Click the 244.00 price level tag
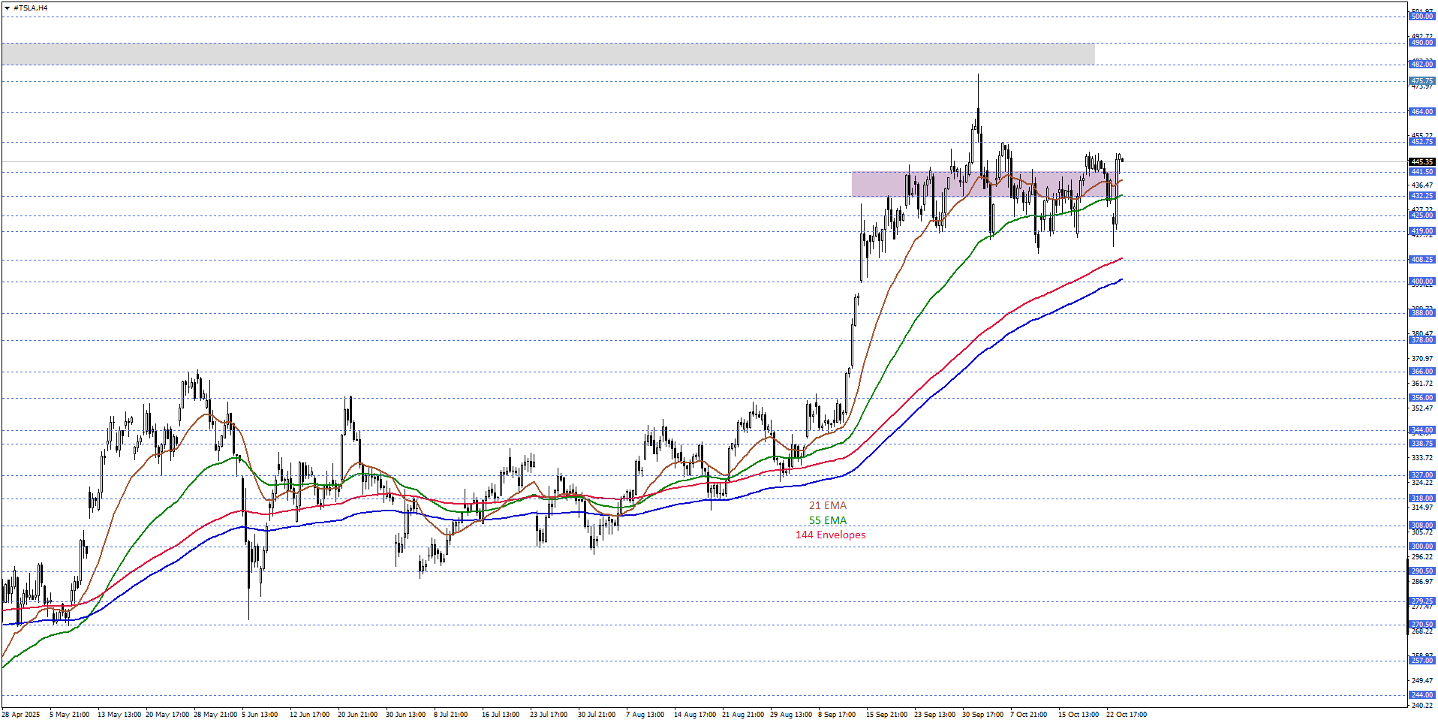Viewport: 1438px width, 723px height. click(x=1421, y=695)
